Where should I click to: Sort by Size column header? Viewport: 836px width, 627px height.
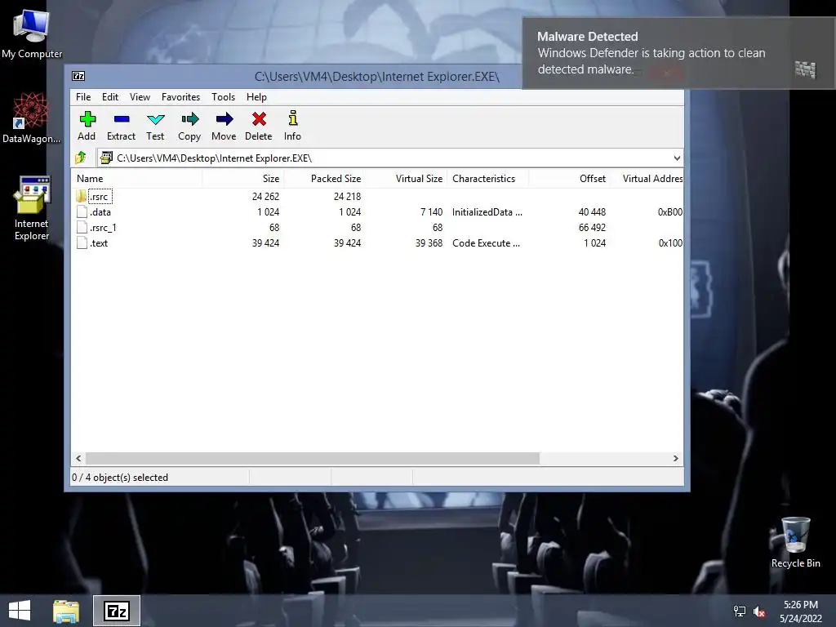point(242,179)
